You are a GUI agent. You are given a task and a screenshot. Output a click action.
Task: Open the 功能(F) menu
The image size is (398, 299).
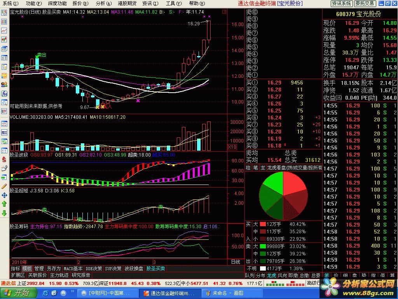point(33,3)
